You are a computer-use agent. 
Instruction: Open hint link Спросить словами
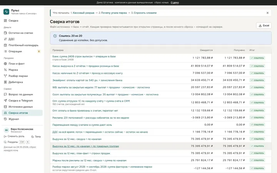click(145, 13)
